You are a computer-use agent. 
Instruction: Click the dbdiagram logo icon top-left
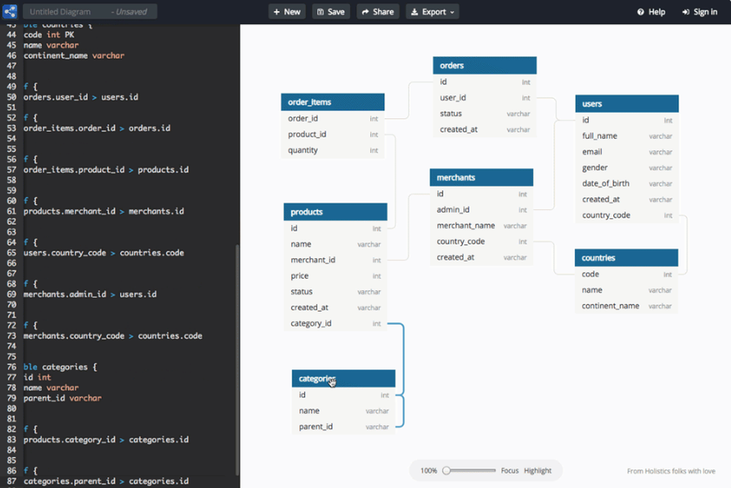[x=10, y=11]
